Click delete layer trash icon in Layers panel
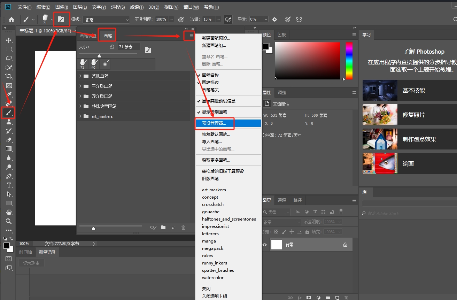Viewport: 457px width, 300px height. coord(346,298)
